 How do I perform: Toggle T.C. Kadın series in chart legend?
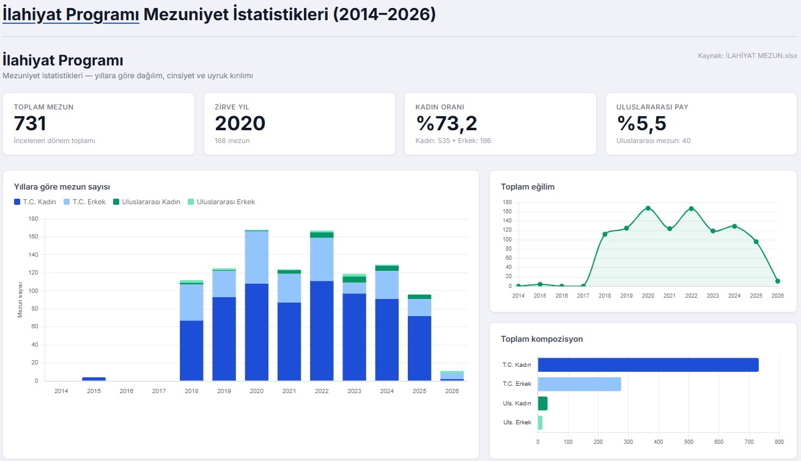(36, 202)
